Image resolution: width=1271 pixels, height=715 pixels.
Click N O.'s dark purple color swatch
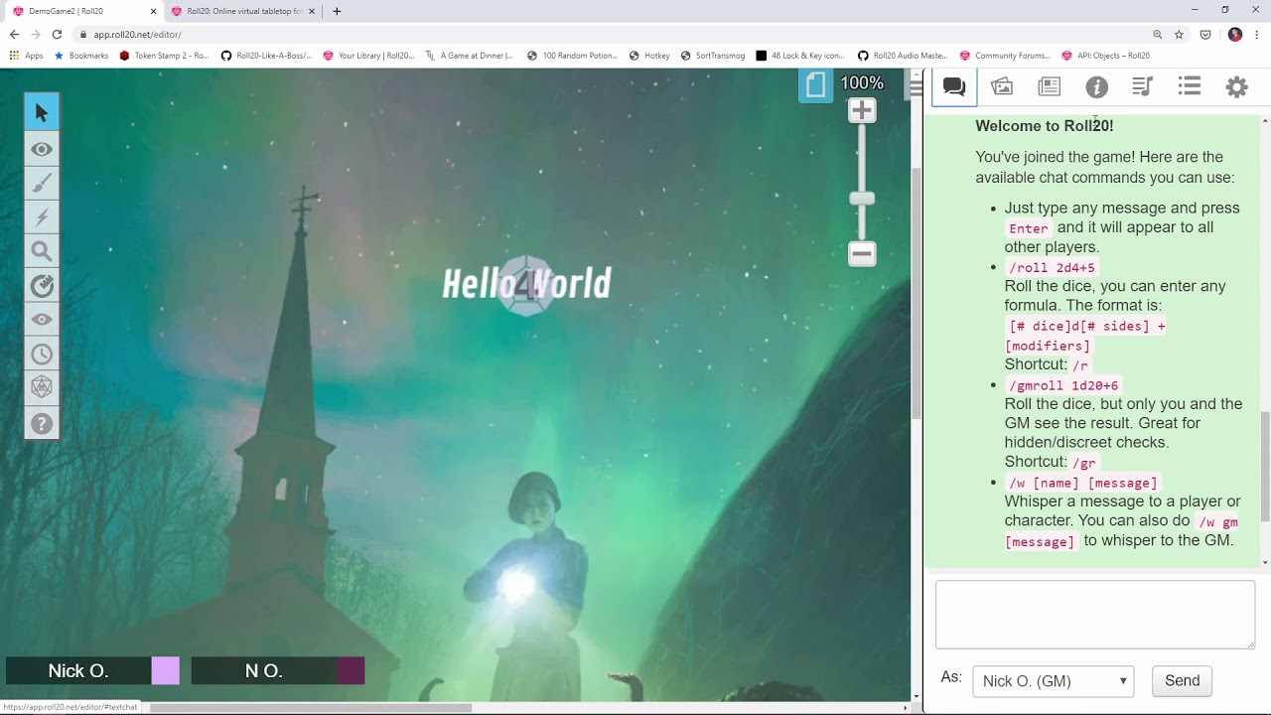(x=351, y=671)
